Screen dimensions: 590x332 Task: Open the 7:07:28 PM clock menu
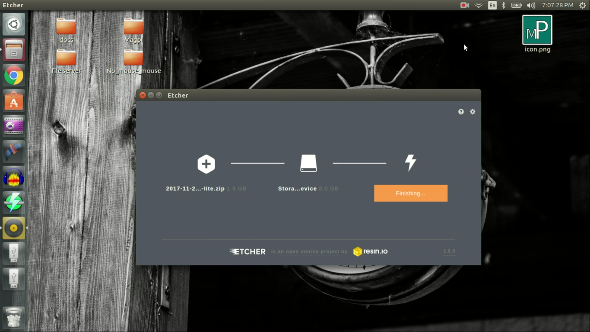(x=558, y=5)
